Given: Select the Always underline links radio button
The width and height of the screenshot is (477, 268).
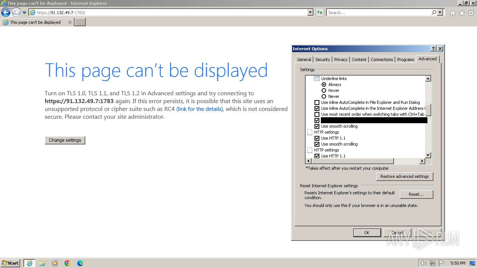Looking at the screenshot, I should (x=324, y=84).
